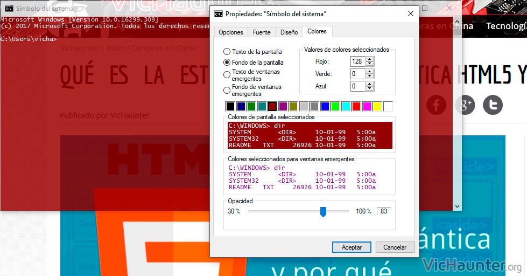The height and width of the screenshot is (276, 527).
Task: Select the Texto de la pantalla radio button
Action: (227, 52)
